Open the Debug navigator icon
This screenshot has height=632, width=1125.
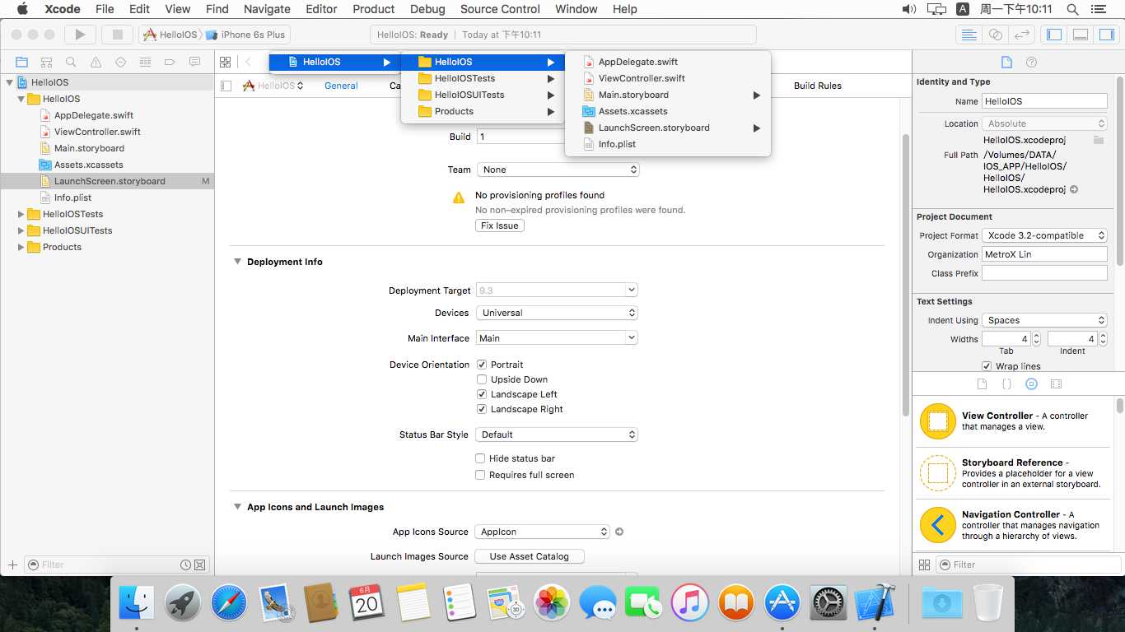pos(145,62)
